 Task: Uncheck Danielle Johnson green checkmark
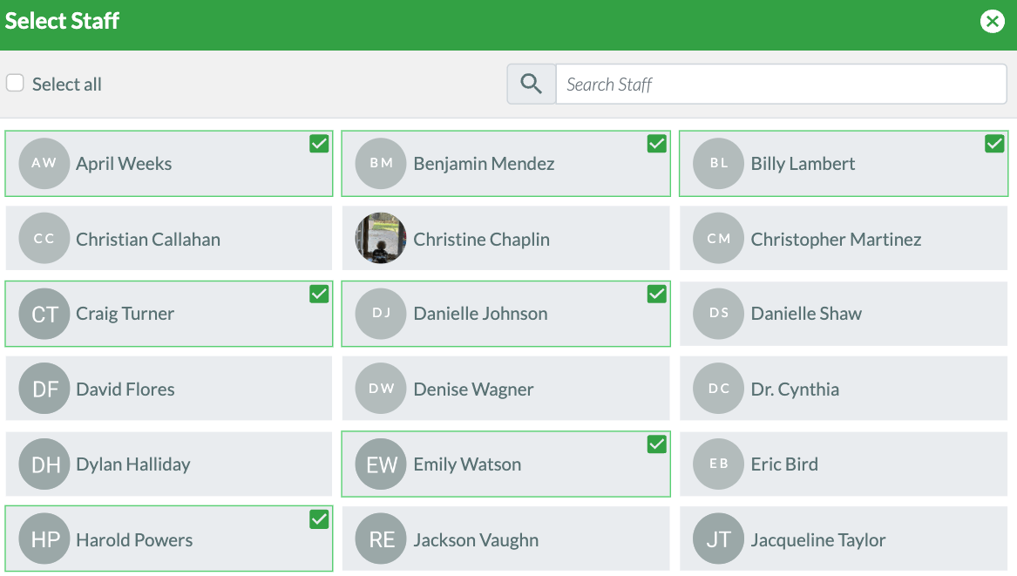(x=656, y=294)
